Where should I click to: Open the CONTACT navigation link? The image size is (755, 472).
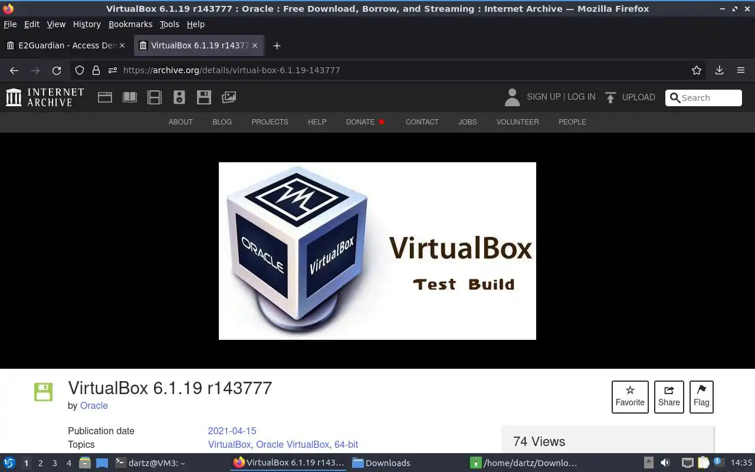422,122
